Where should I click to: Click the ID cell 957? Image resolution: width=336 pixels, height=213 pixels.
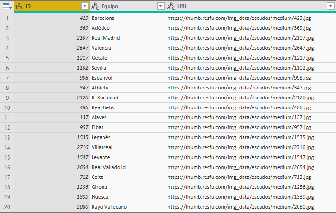(x=52, y=127)
